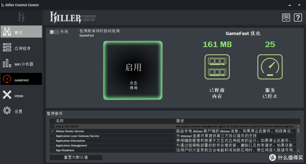Image resolution: width=306 pixels, height=164 pixels.
Task: Click the 已释放内存 label
Action: 217,93
